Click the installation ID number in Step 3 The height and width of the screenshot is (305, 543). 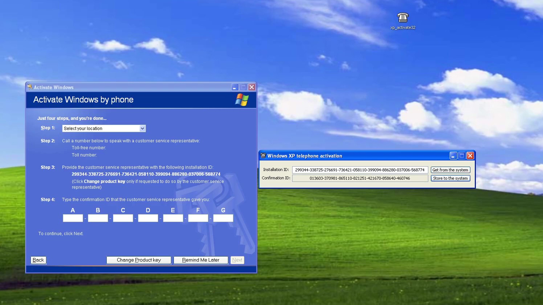click(146, 174)
